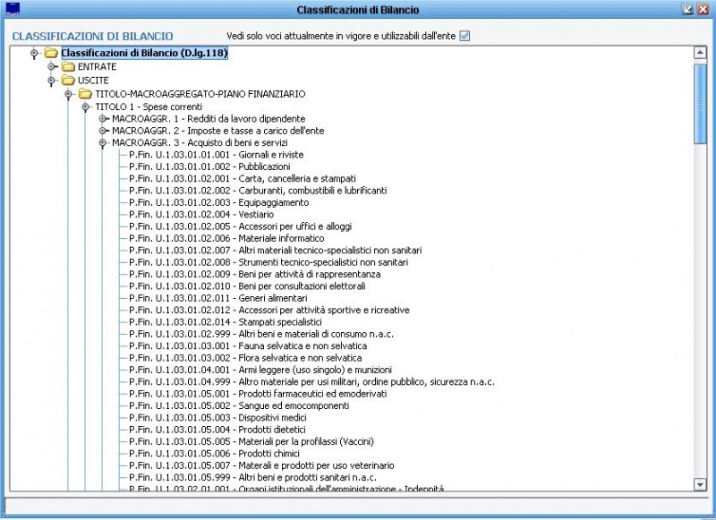Image resolution: width=716 pixels, height=520 pixels.
Task: Select the USCITE tree item label
Action: click(x=93, y=81)
